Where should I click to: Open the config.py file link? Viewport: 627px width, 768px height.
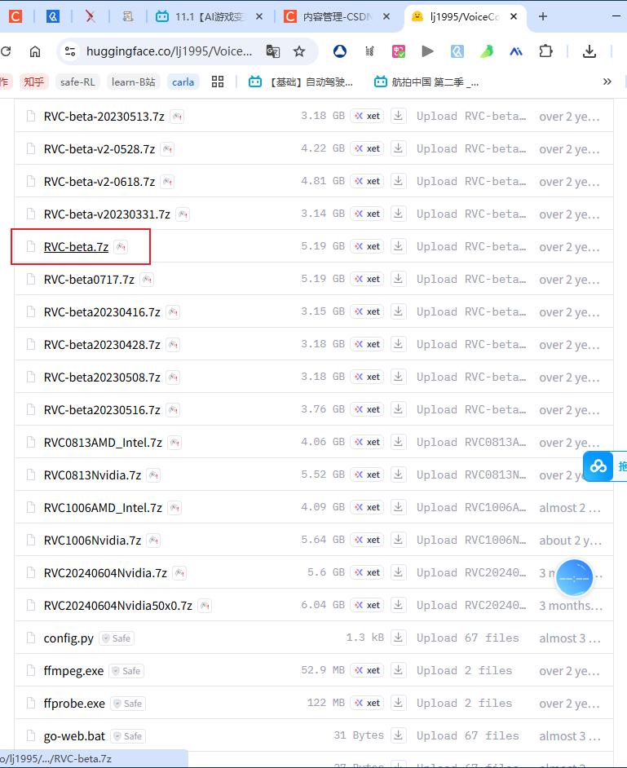[68, 638]
